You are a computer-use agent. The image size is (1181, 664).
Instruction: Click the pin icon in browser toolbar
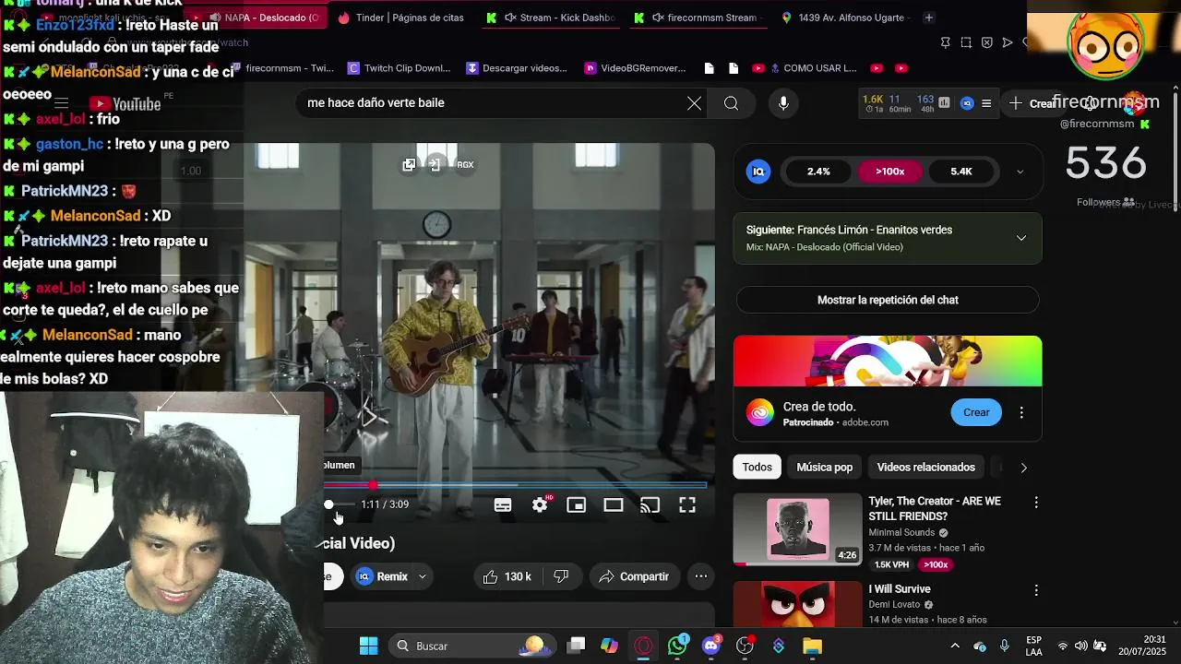946,42
